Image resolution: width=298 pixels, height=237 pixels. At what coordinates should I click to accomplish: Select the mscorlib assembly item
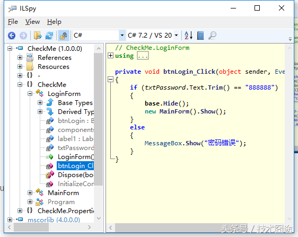click(x=54, y=220)
